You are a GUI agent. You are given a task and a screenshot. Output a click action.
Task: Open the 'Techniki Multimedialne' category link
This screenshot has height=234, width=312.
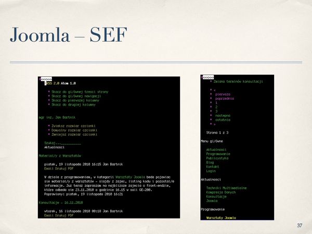[226, 187]
